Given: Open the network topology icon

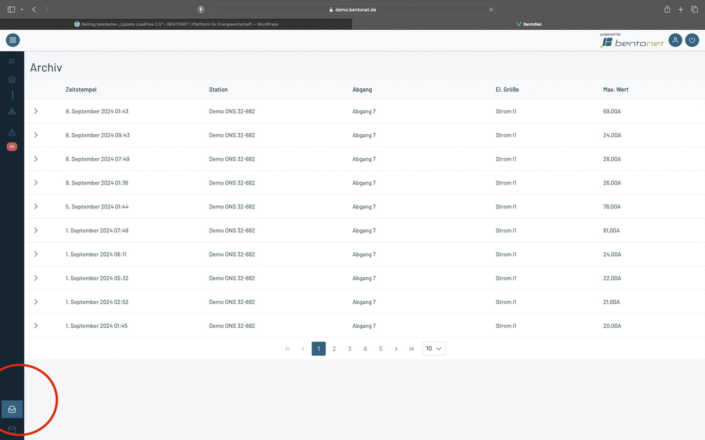Looking at the screenshot, I should pyautogui.click(x=12, y=111).
